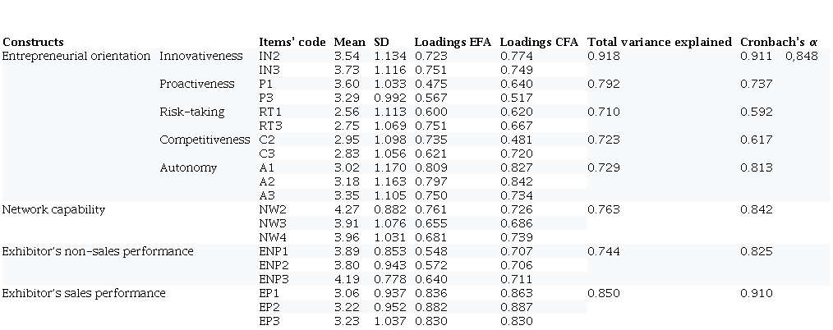Select the Entrepreneurial orientation construct label
Viewport: 833px width, 330px height.
[76, 56]
